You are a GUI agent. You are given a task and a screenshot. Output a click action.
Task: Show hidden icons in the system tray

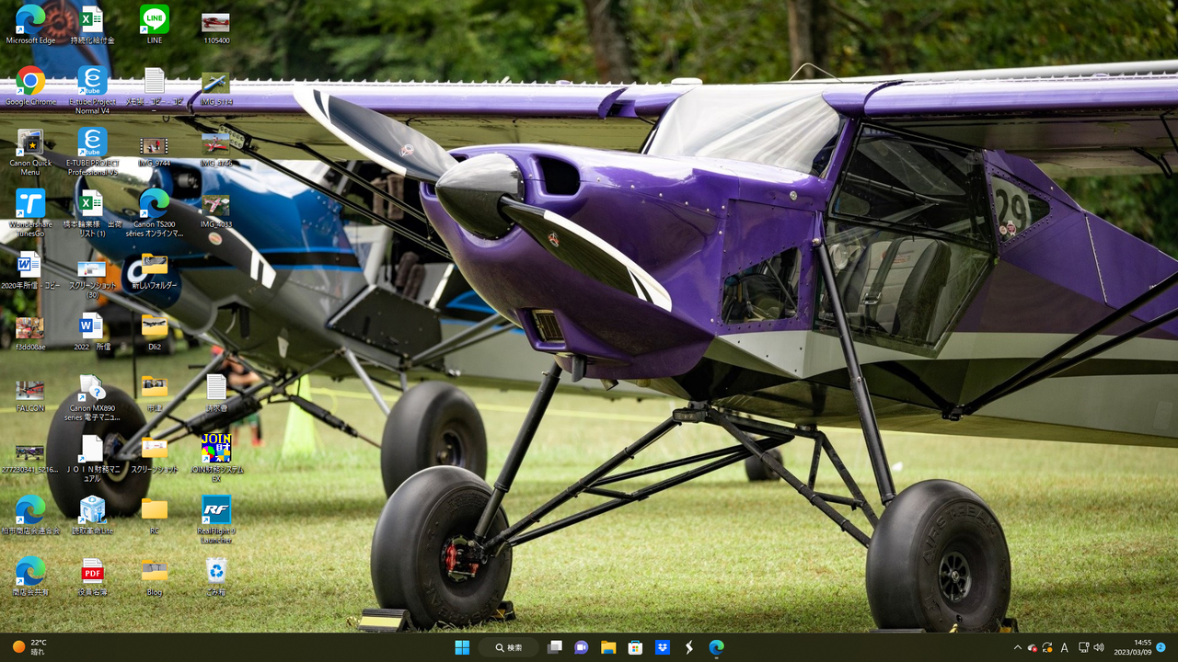coord(1017,647)
